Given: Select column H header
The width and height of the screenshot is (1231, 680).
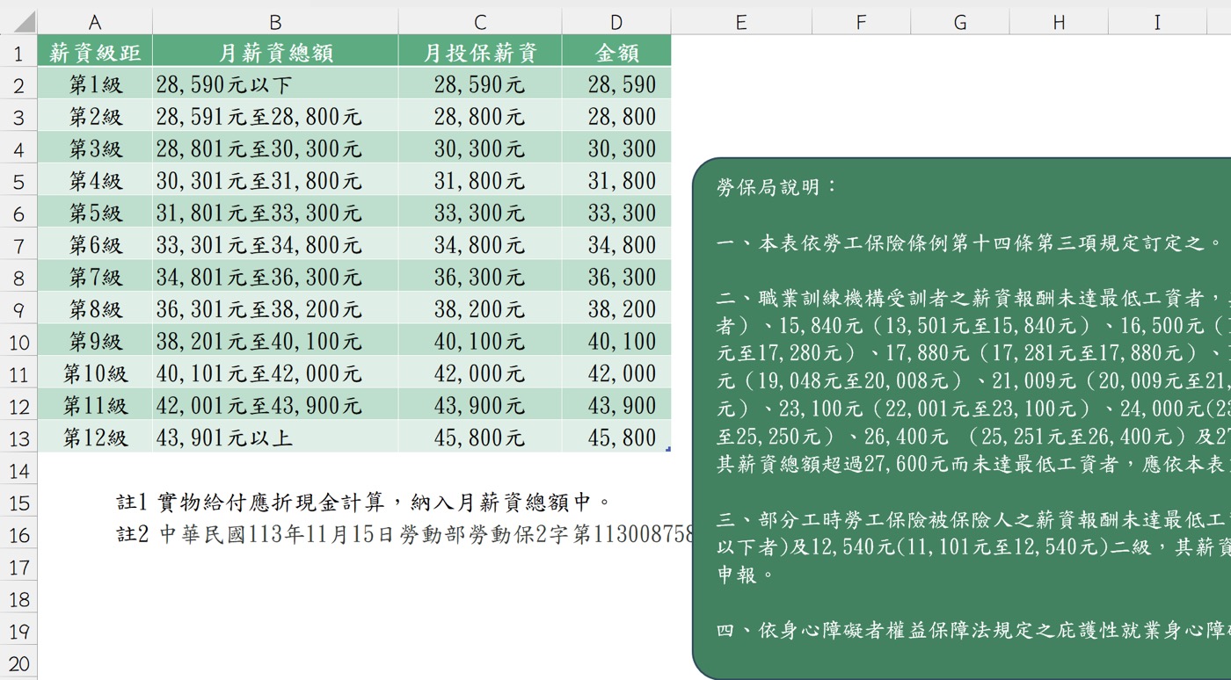Looking at the screenshot, I should [x=1059, y=22].
